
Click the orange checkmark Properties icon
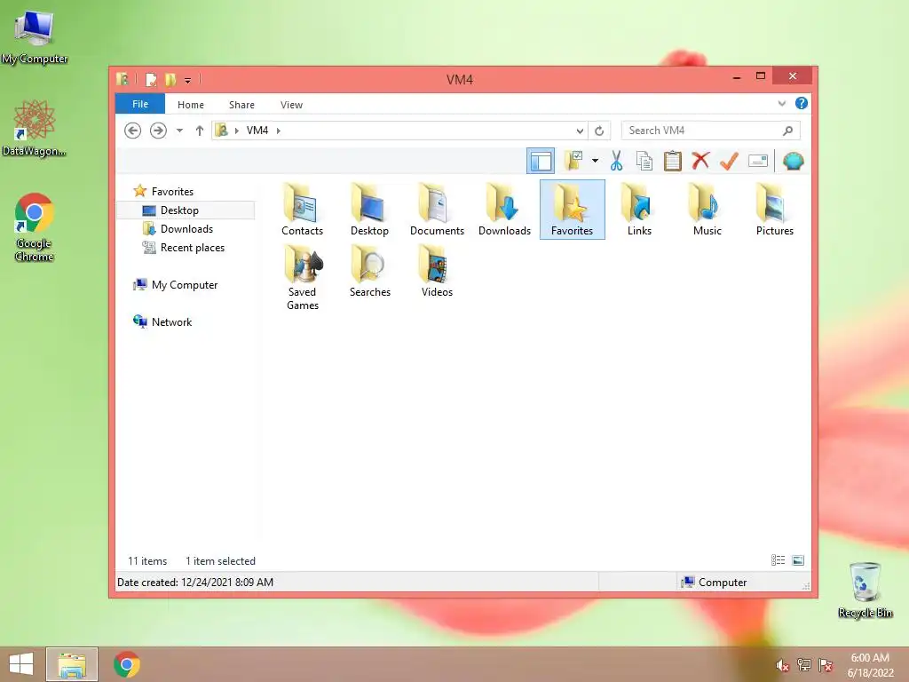[x=729, y=161]
